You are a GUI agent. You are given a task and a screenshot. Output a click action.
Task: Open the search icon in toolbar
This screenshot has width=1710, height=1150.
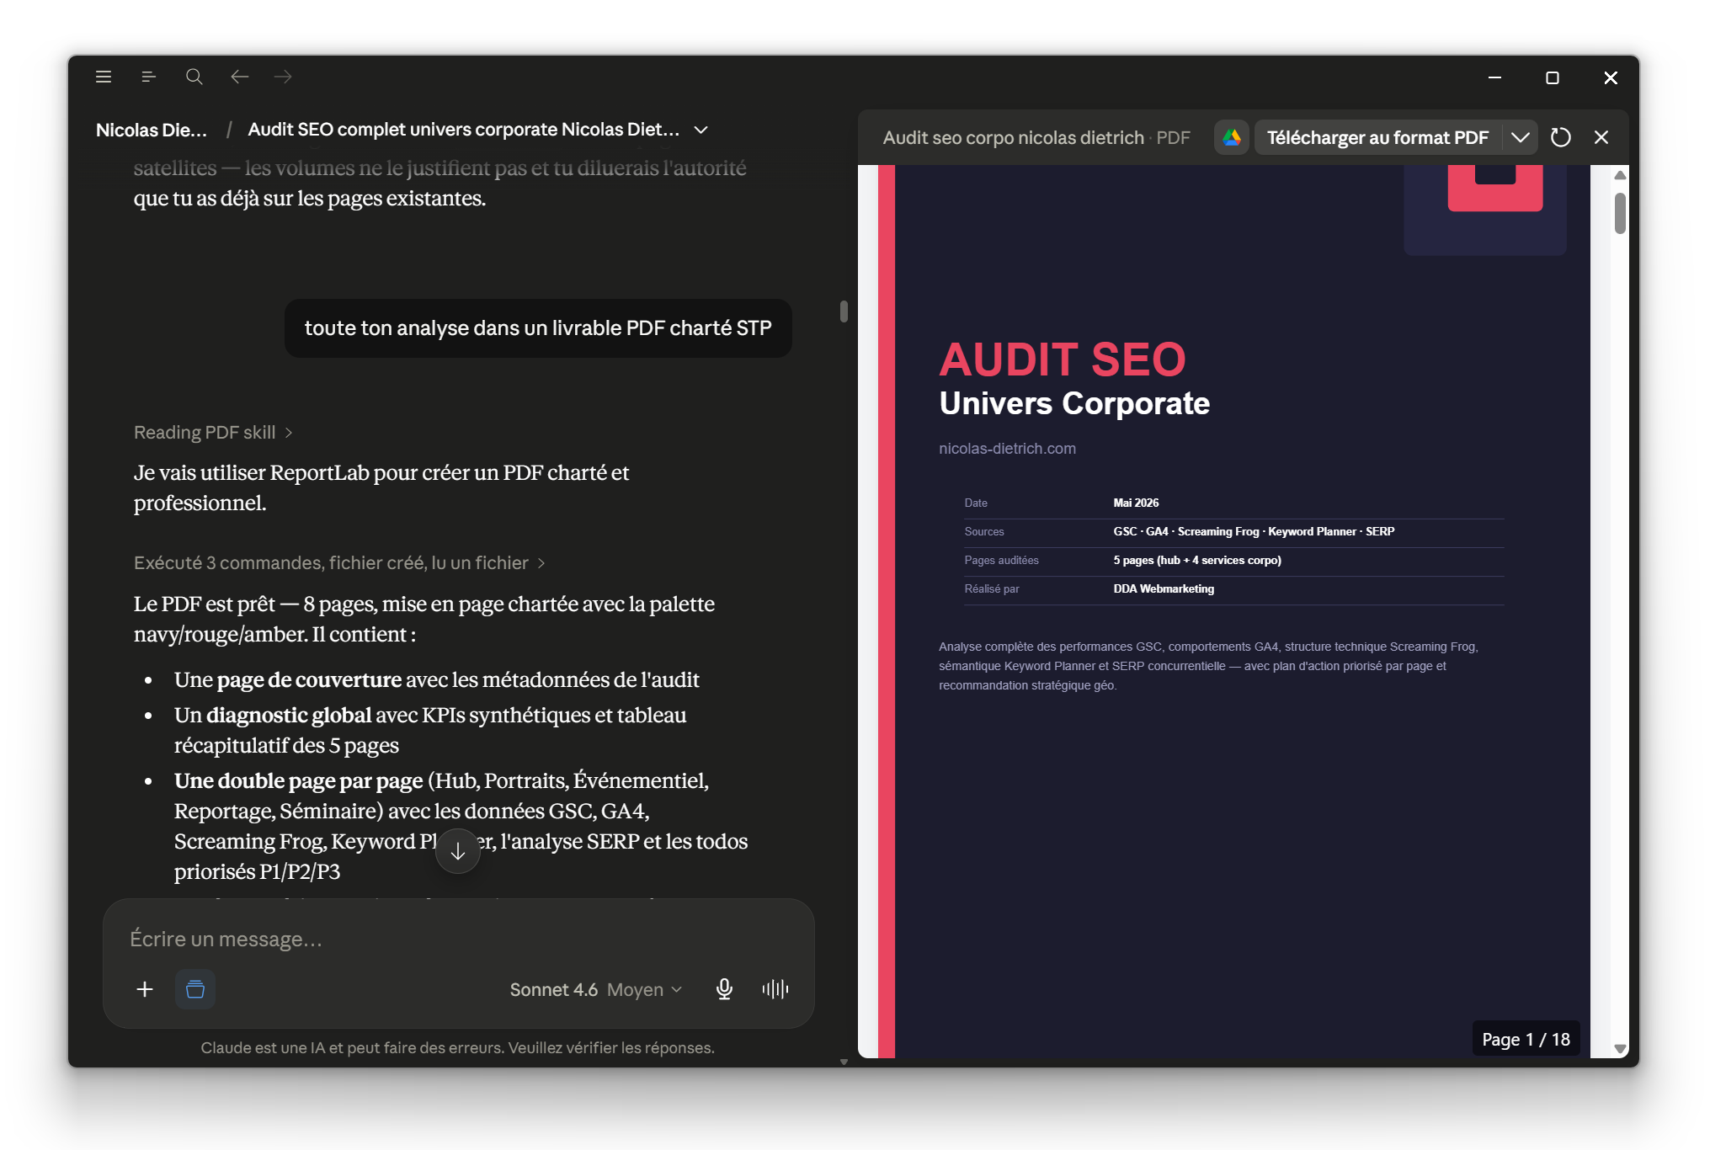pyautogui.click(x=194, y=77)
